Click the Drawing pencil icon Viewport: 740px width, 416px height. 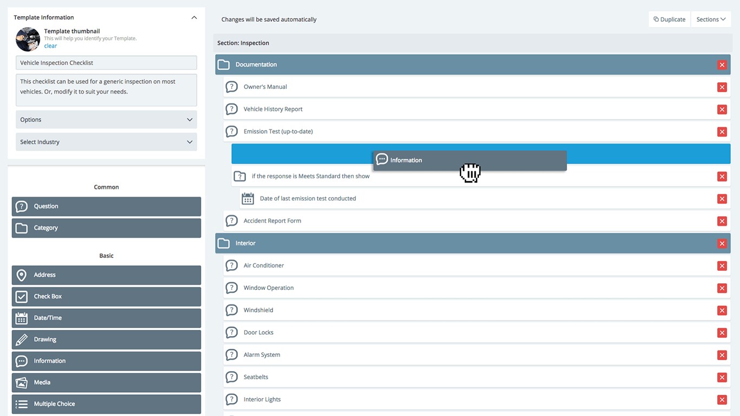(22, 340)
